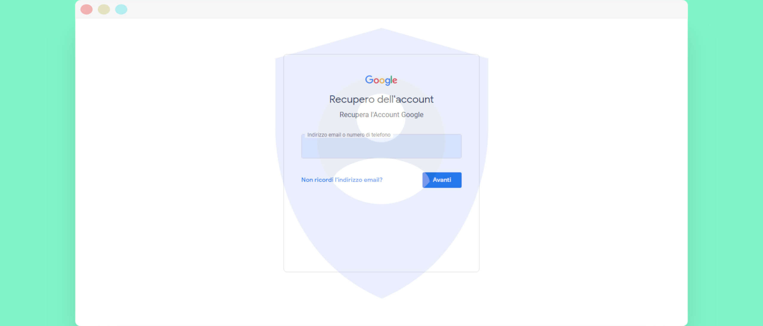This screenshot has height=326, width=763.
Task: Click the Google logo
Action: coord(381,80)
